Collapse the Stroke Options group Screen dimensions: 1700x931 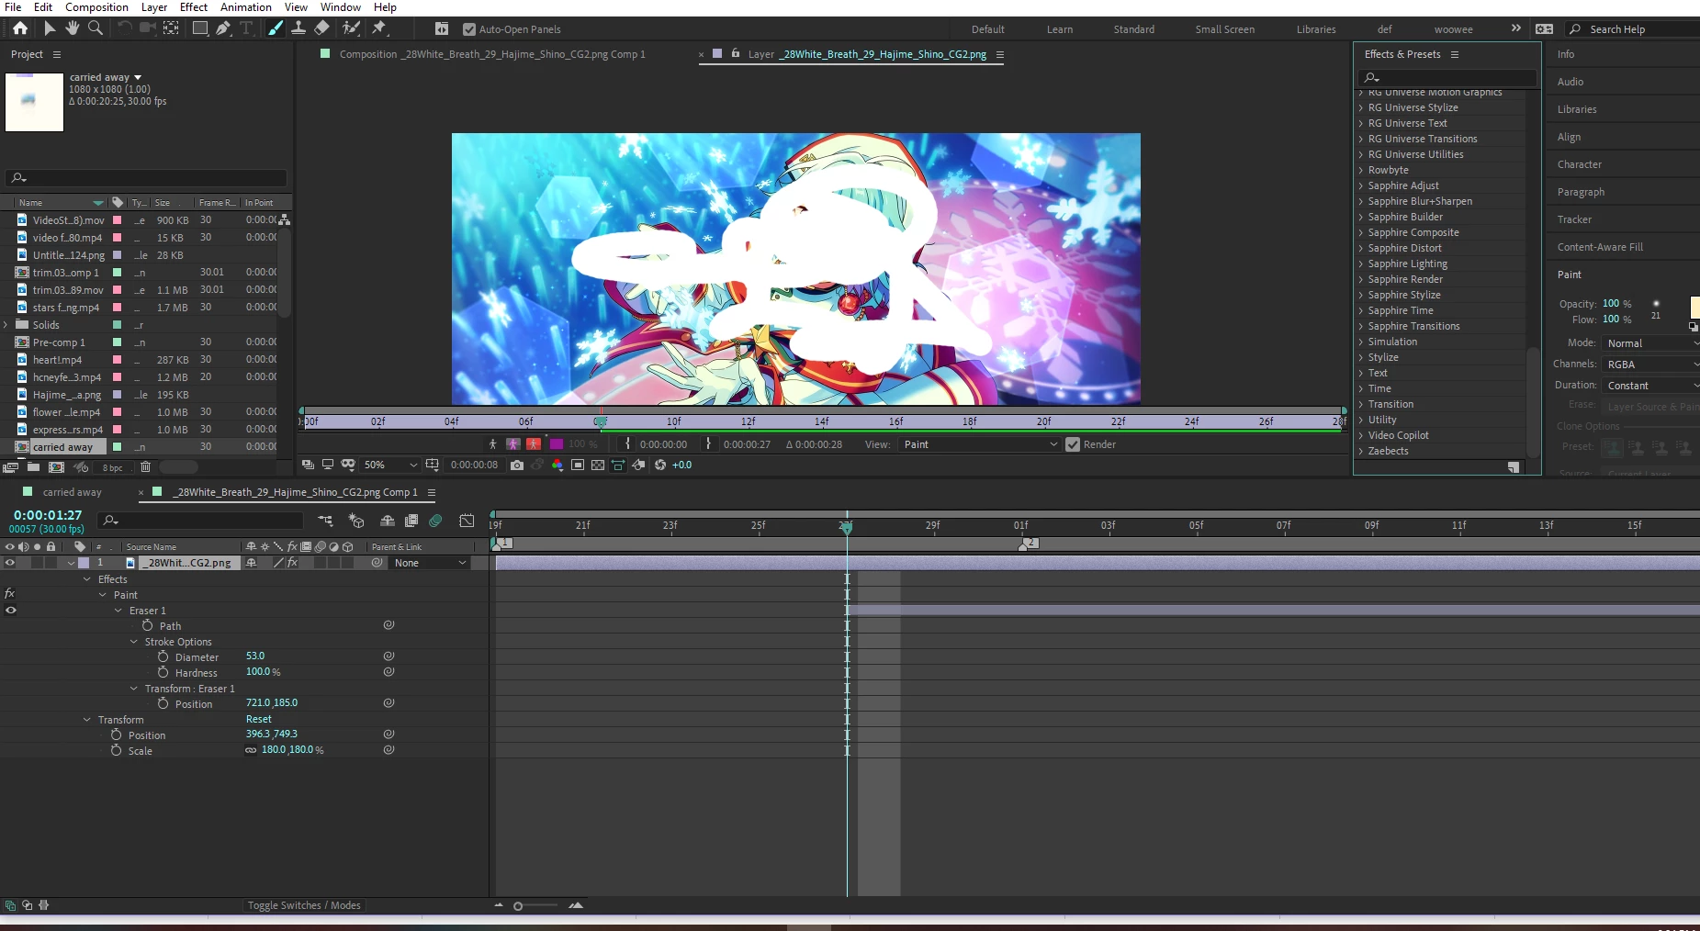pos(134,642)
